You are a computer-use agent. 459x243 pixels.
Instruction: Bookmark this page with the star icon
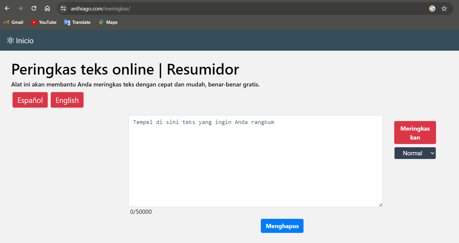point(444,9)
